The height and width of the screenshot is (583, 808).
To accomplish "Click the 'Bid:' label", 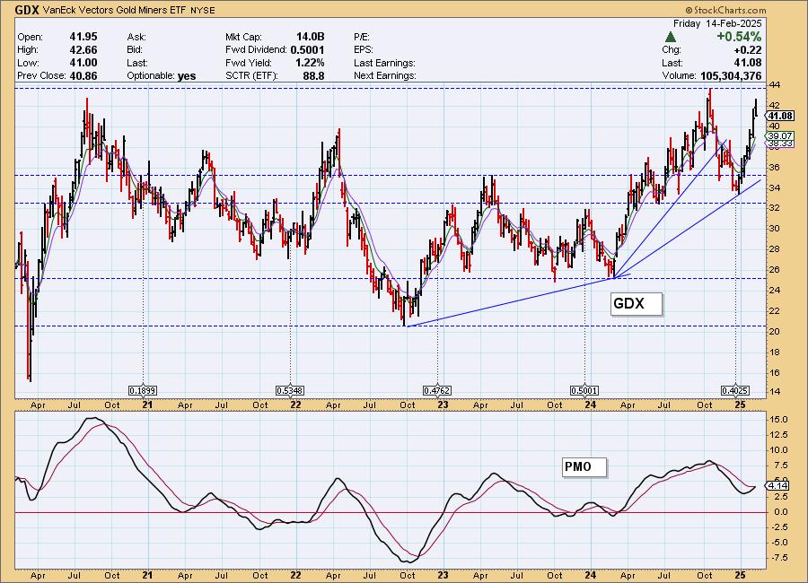I will (x=135, y=50).
